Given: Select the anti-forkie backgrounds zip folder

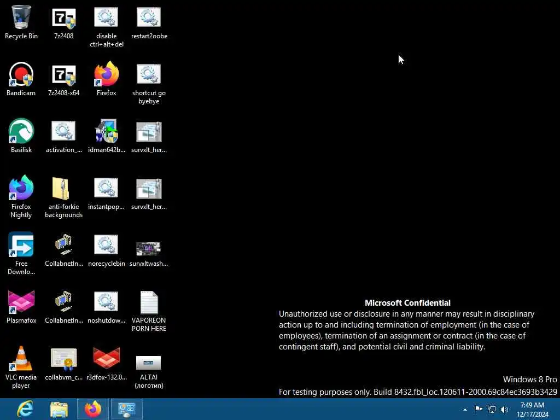Looking at the screenshot, I should [x=63, y=197].
